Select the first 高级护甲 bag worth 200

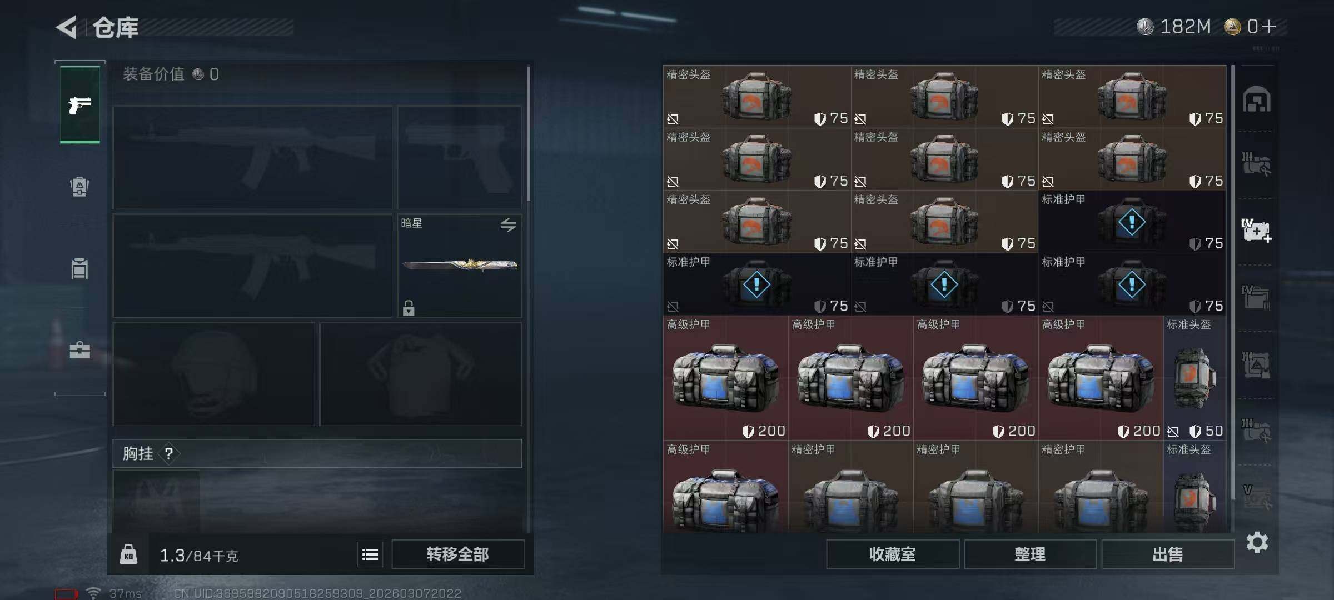click(x=725, y=378)
